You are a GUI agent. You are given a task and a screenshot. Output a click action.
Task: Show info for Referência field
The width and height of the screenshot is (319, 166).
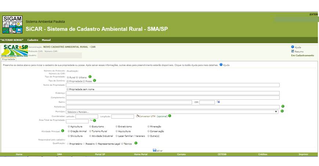(x=283, y=106)
